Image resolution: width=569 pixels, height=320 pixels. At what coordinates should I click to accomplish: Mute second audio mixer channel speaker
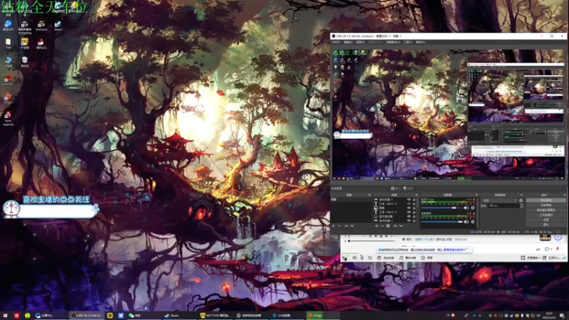point(467,222)
